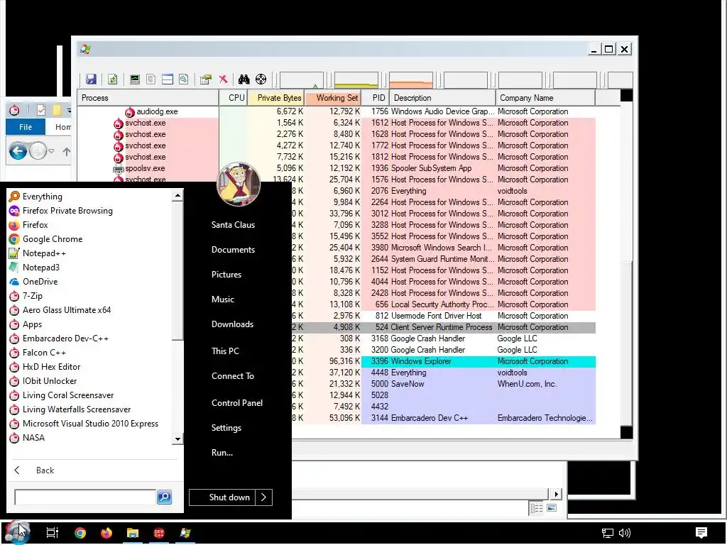
Task: Open Notepad++ from the start menu
Action: point(90,253)
